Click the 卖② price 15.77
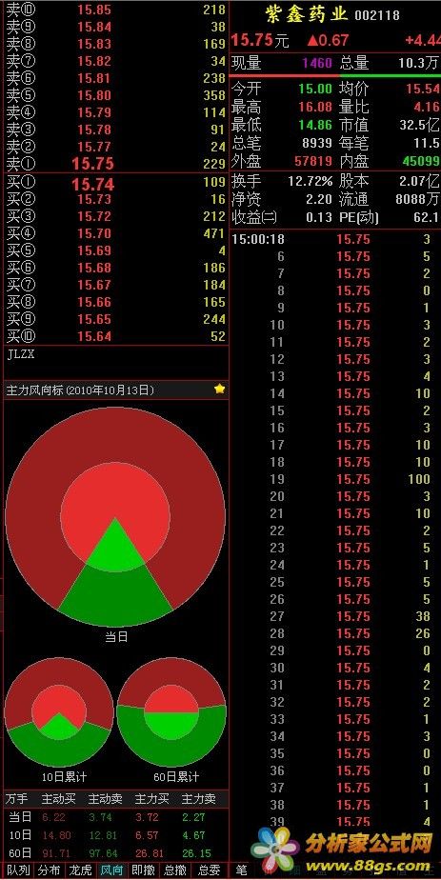This screenshot has width=441, height=880. pos(94,147)
